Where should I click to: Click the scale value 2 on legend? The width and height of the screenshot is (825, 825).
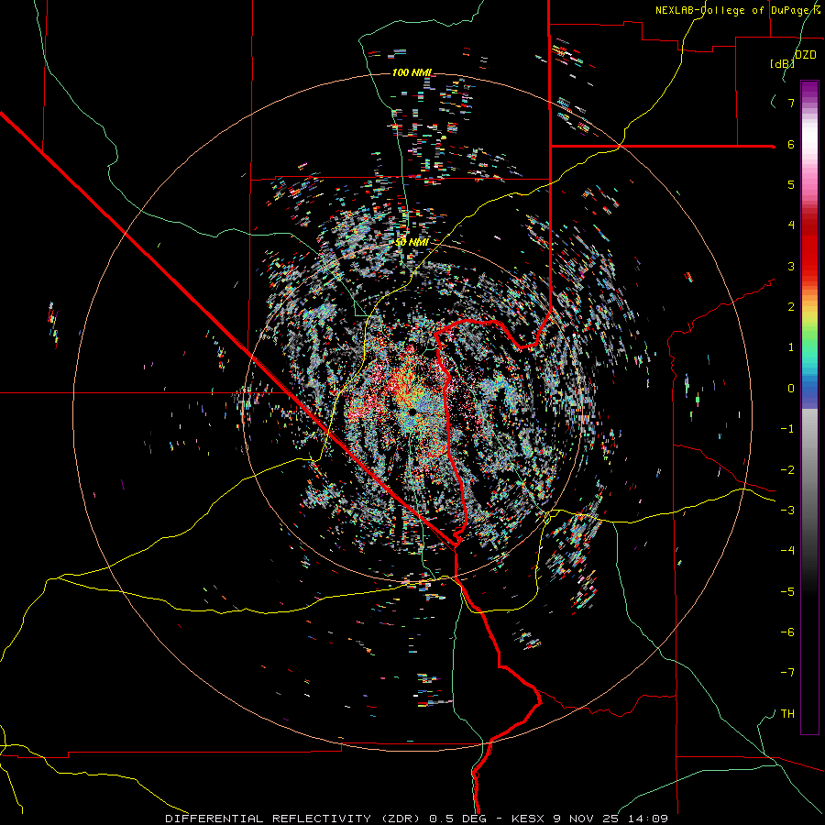(791, 307)
